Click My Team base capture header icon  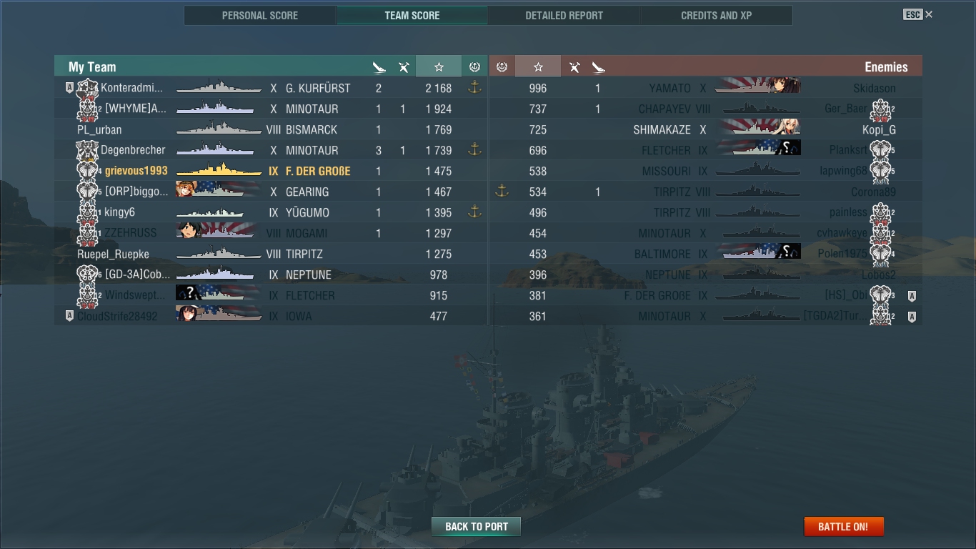point(474,66)
